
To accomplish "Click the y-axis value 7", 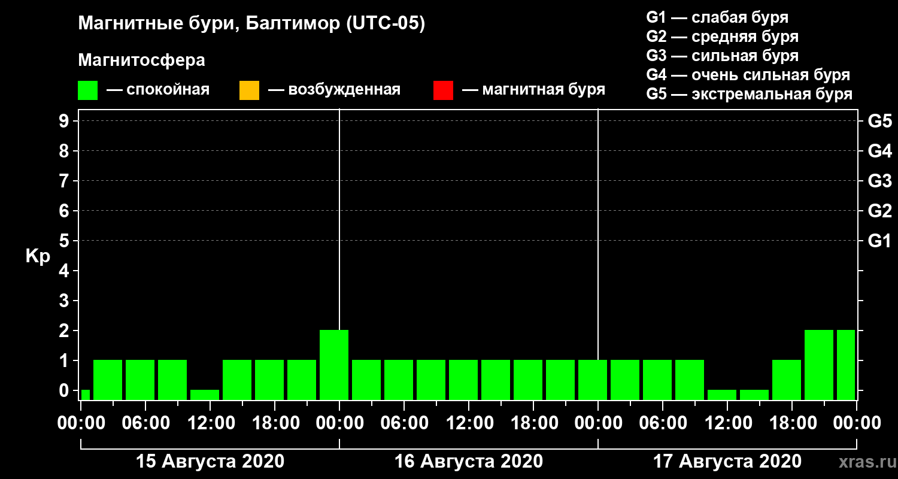I will [65, 181].
